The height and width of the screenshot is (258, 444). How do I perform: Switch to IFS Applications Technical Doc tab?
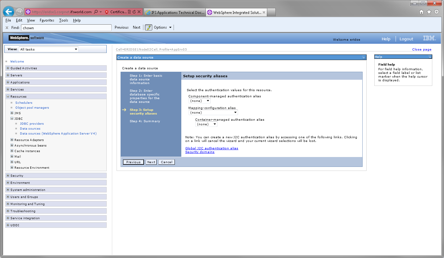tap(175, 12)
